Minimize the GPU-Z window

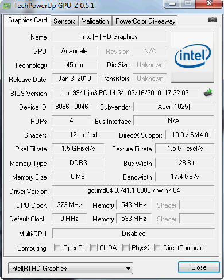[172, 4]
